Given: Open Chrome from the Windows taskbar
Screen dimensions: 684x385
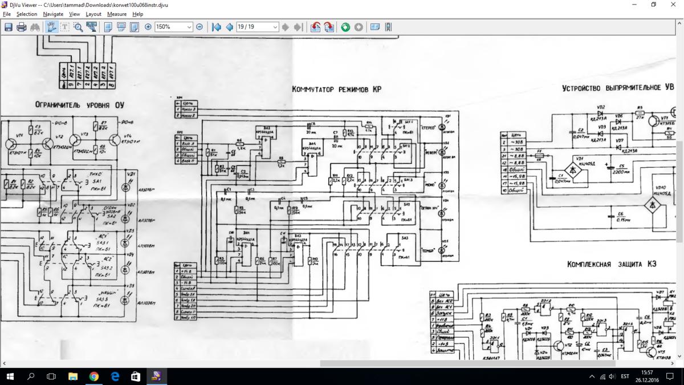Looking at the screenshot, I should click(x=94, y=376).
